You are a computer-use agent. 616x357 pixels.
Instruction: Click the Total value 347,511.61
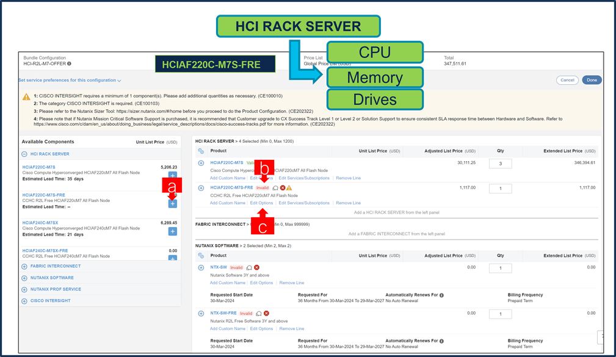coord(455,63)
